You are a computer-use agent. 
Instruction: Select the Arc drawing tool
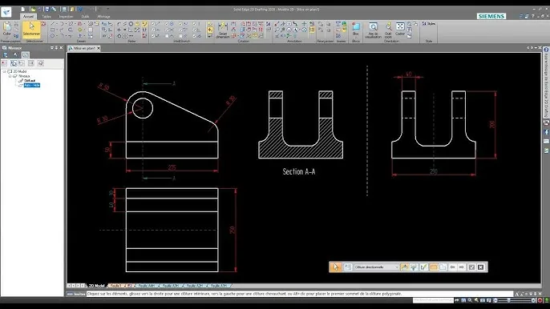coord(62,23)
